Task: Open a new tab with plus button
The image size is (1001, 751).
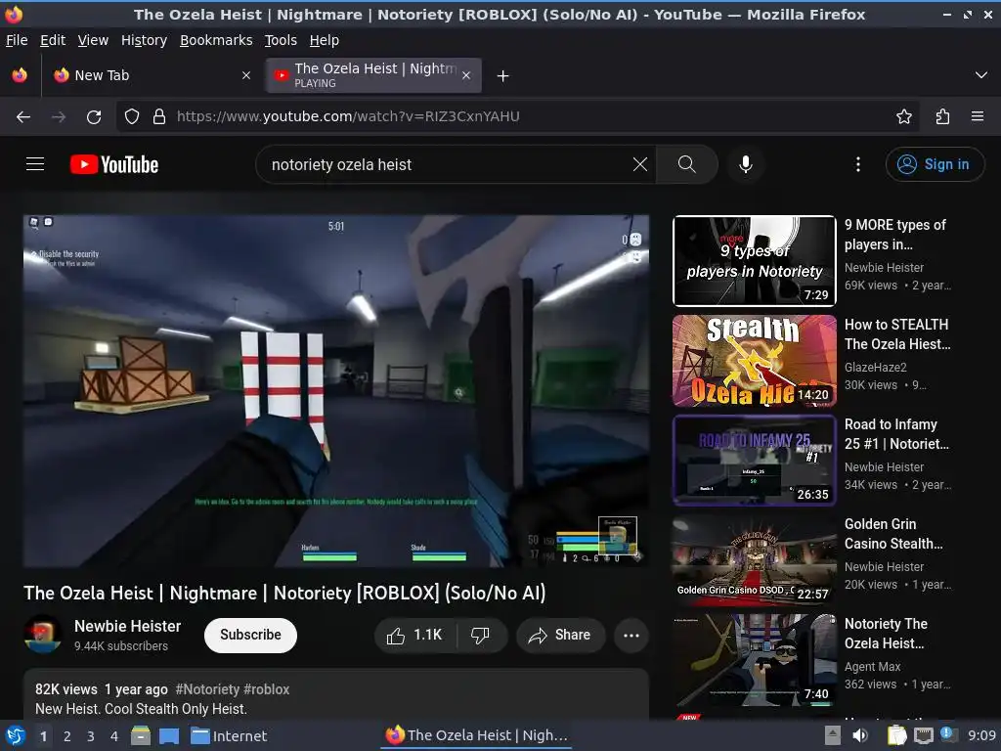Action: (503, 76)
